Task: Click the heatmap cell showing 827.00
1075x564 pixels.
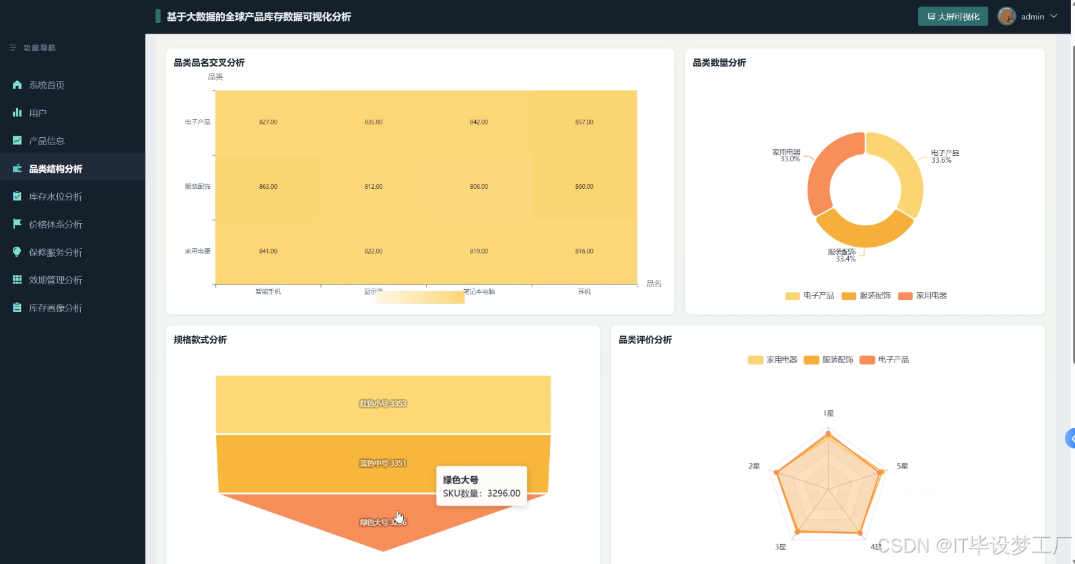Action: click(x=268, y=122)
